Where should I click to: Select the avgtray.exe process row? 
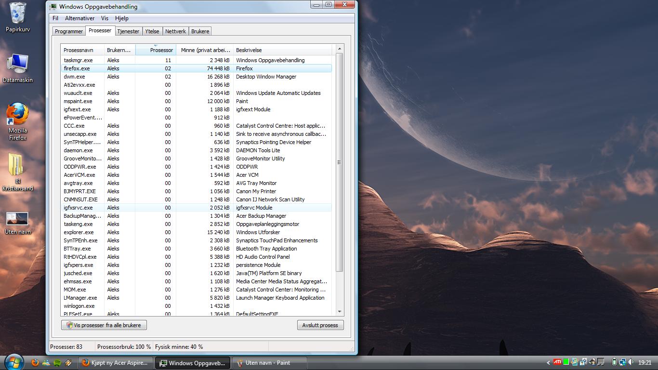(x=197, y=183)
